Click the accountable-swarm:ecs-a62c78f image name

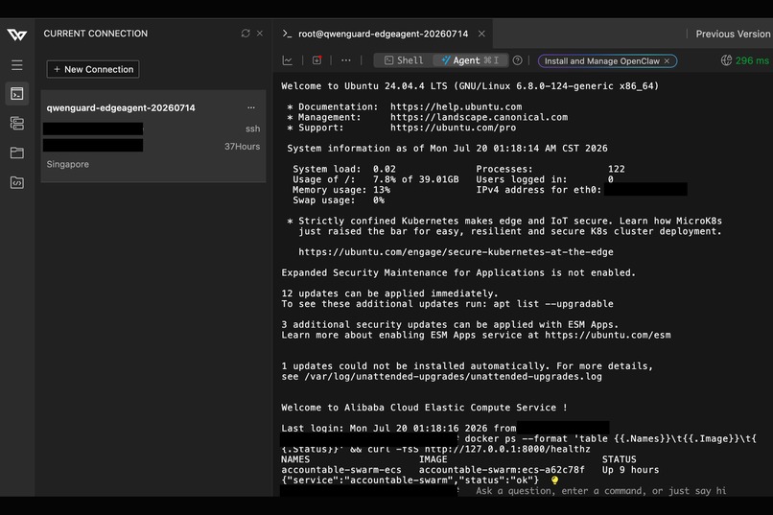(502, 470)
